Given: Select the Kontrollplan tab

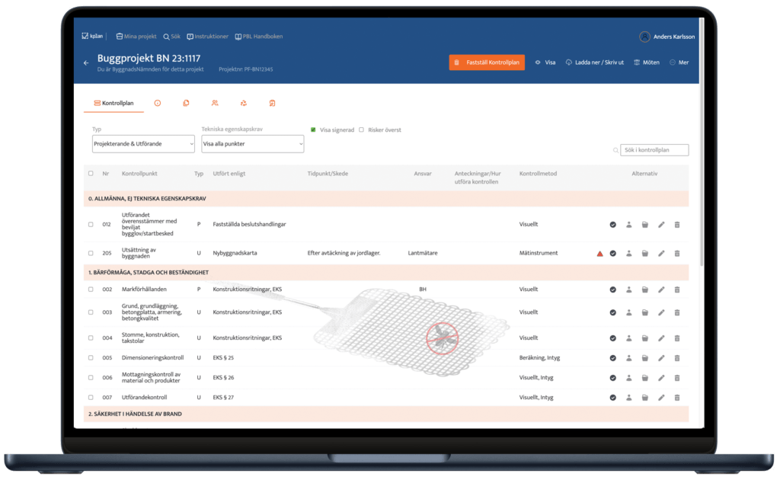Looking at the screenshot, I should point(113,103).
